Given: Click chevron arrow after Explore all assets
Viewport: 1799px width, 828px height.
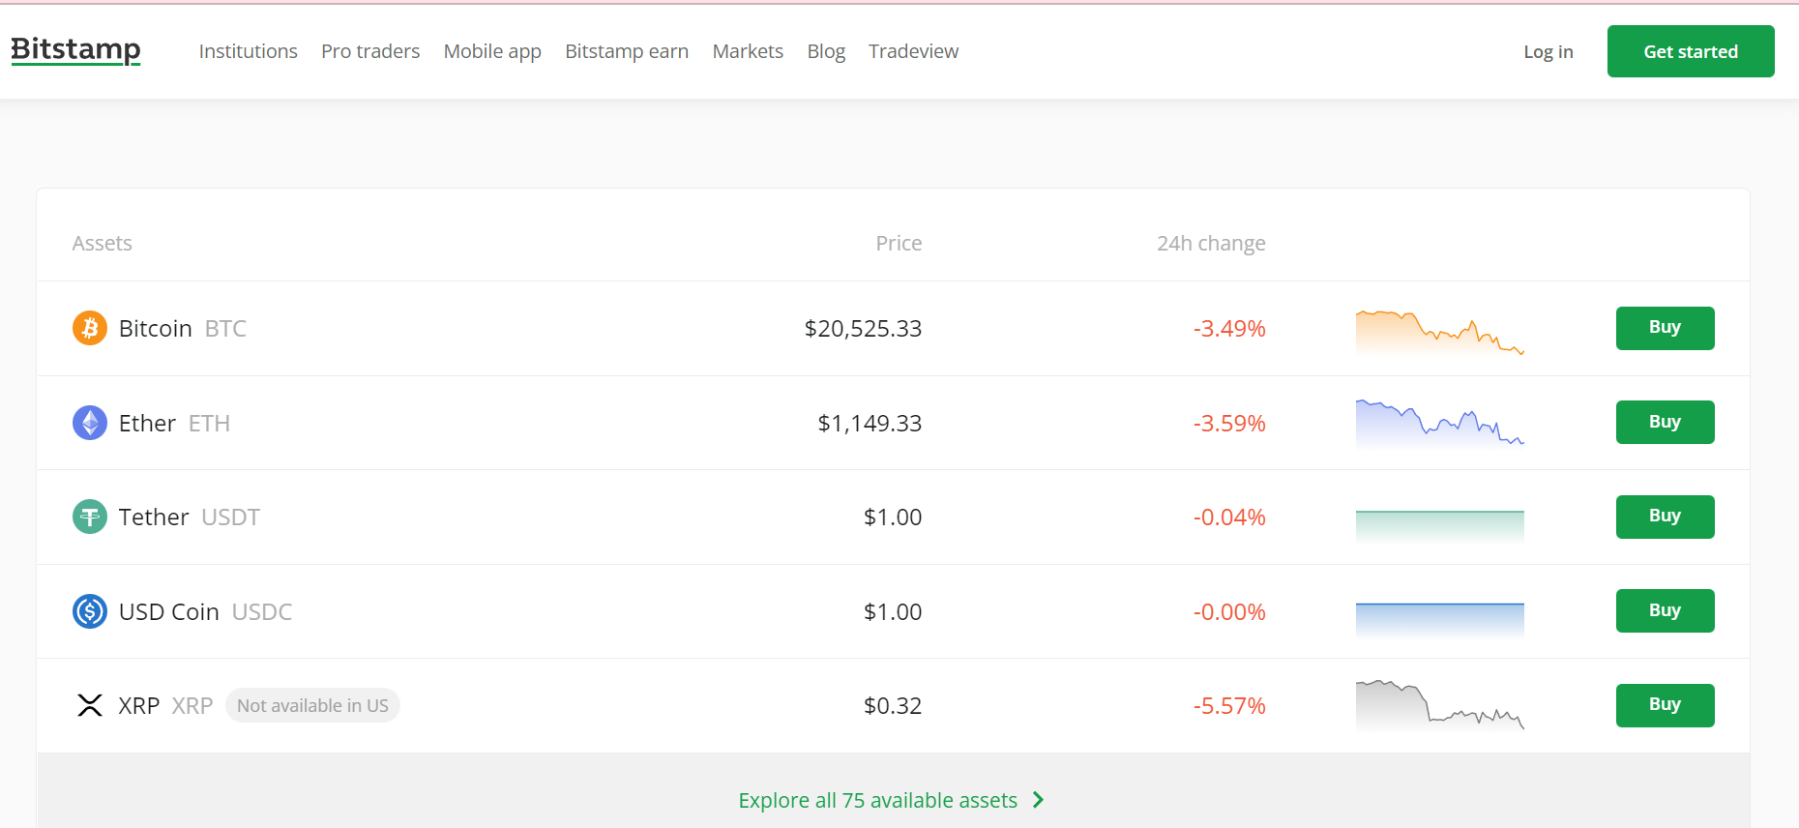Looking at the screenshot, I should click(1038, 800).
